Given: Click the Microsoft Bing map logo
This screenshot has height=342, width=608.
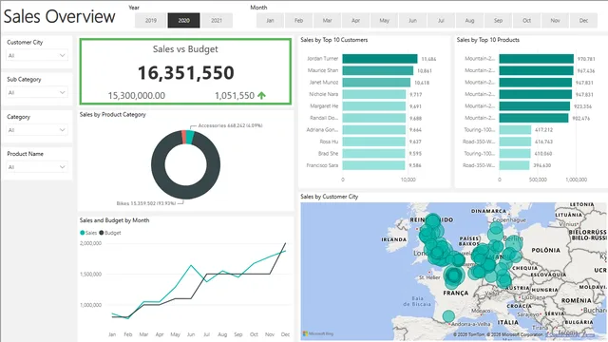Looking at the screenshot, I should 318,333.
